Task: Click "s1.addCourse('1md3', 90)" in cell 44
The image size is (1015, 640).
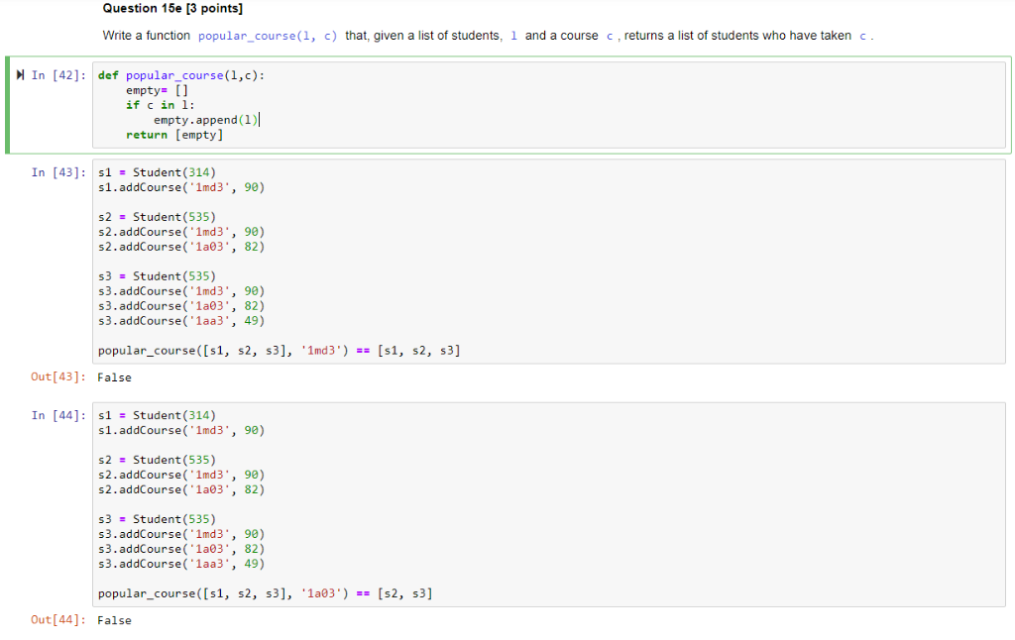Action: (x=181, y=430)
